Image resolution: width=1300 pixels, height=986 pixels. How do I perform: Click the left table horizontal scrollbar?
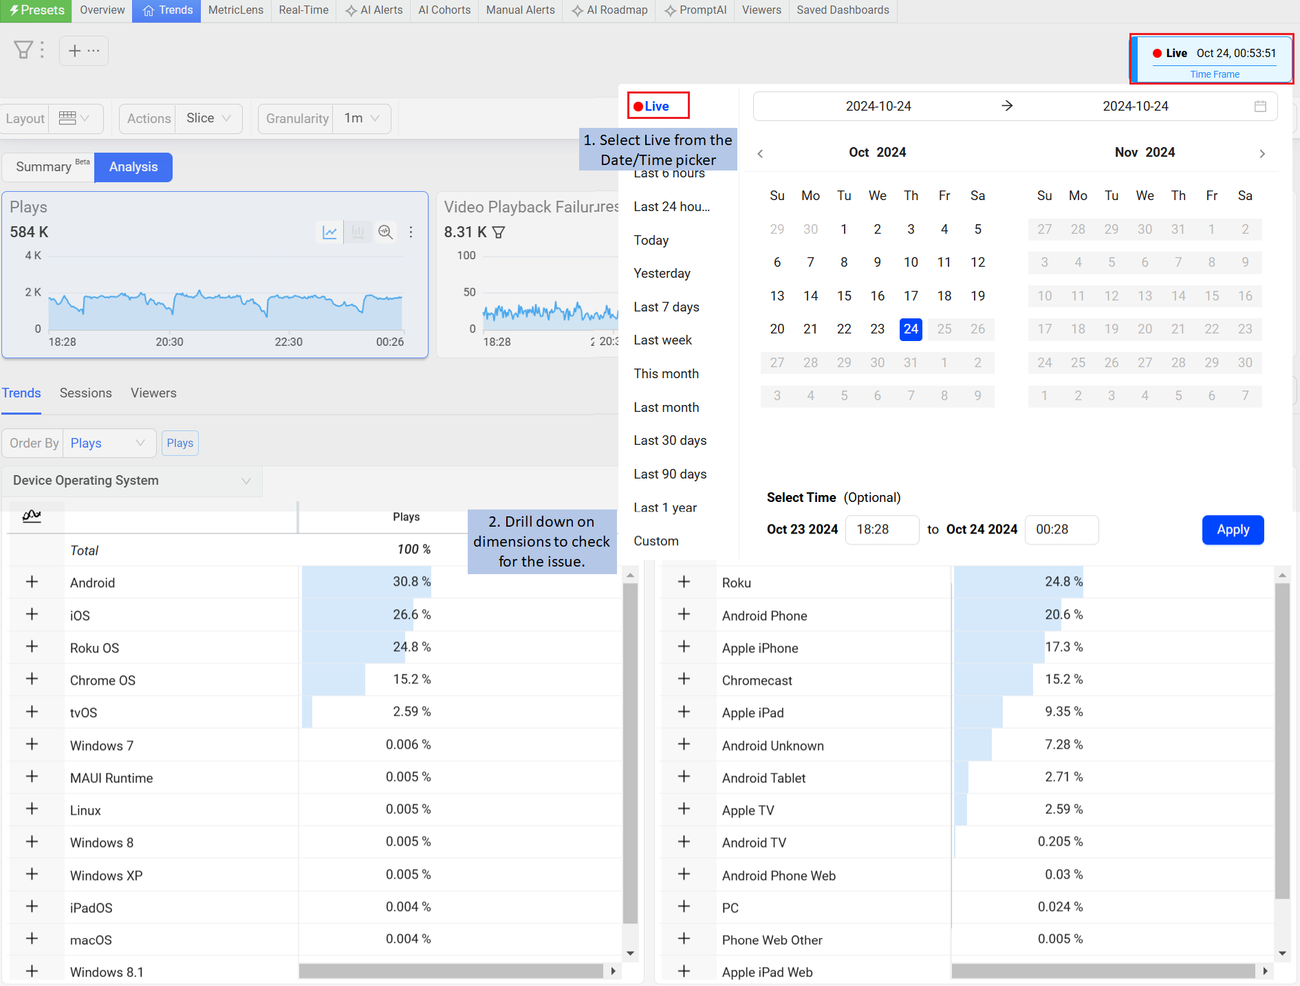coord(451,971)
